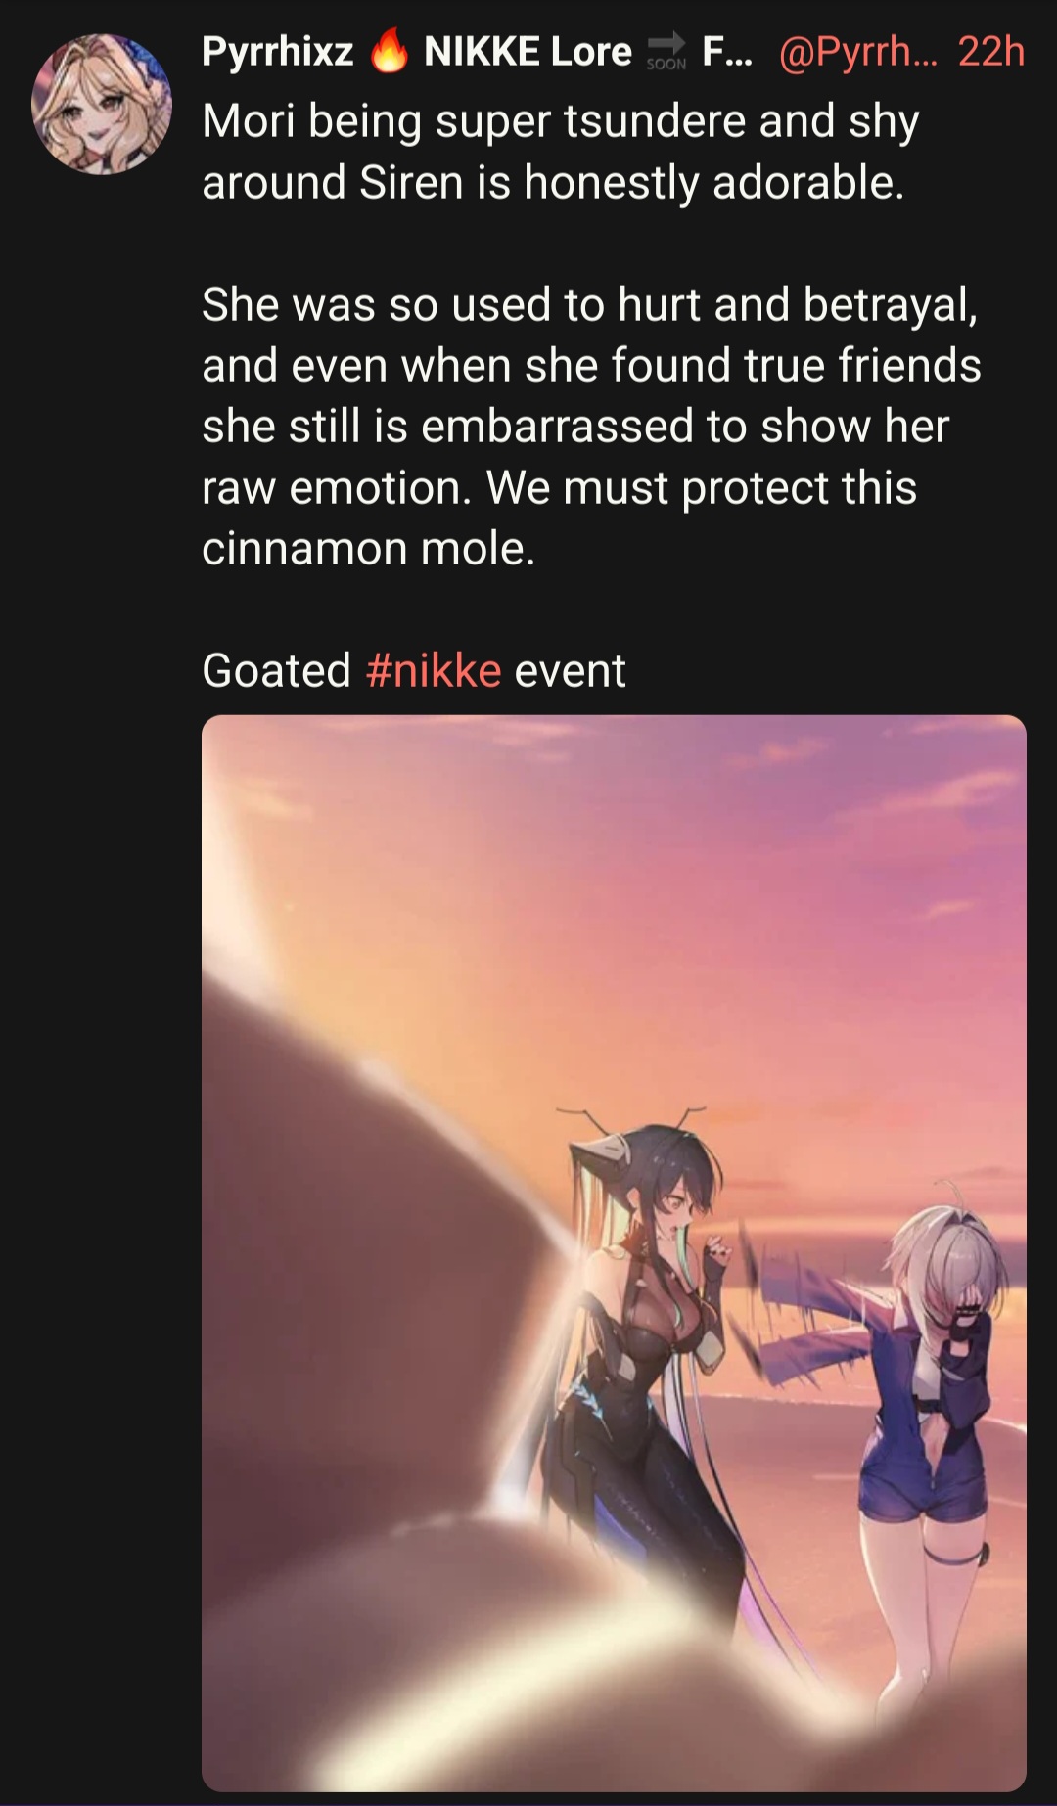Open the Pyrrhixz profile avatar
This screenshot has width=1057, height=1806.
102,105
